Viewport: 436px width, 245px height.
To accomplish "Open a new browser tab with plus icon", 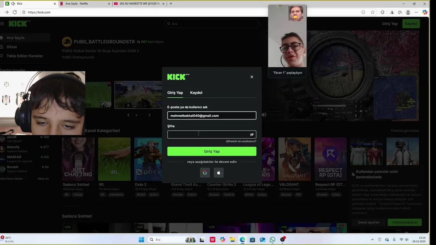I will [x=171, y=4].
